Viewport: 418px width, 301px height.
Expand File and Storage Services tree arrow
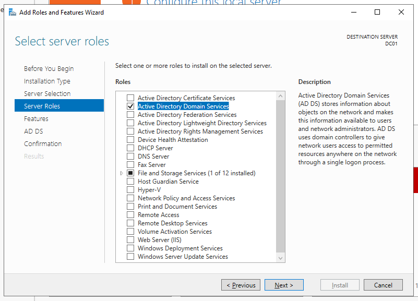[x=122, y=173]
